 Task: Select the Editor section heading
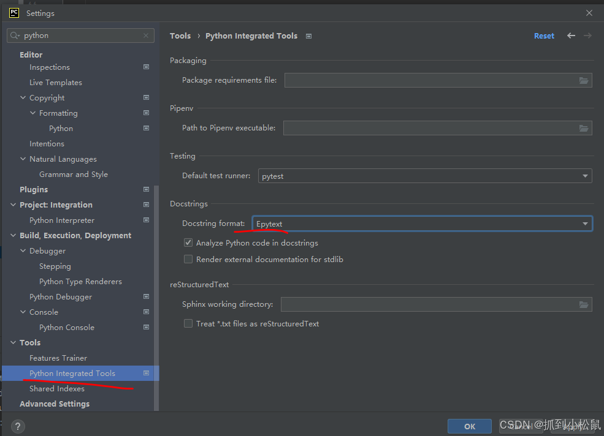click(x=31, y=55)
